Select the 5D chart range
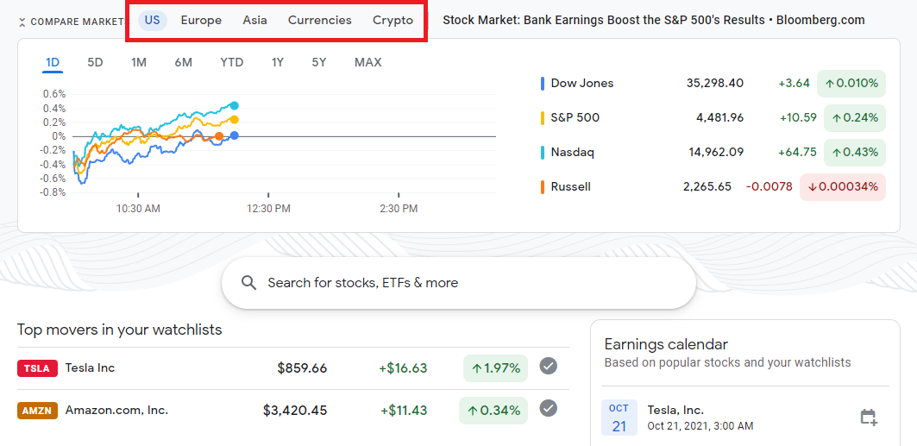This screenshot has height=446, width=917. 96,63
